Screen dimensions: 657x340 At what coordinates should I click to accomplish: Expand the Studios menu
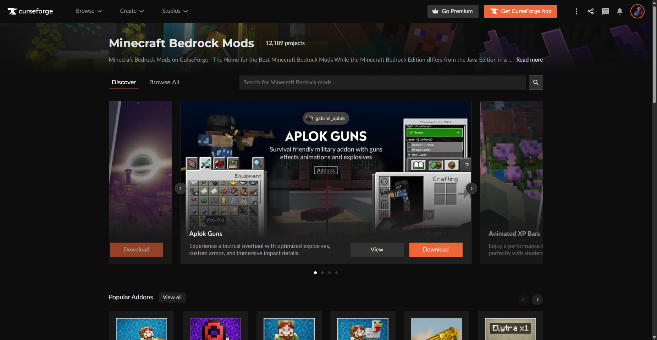pyautogui.click(x=175, y=11)
